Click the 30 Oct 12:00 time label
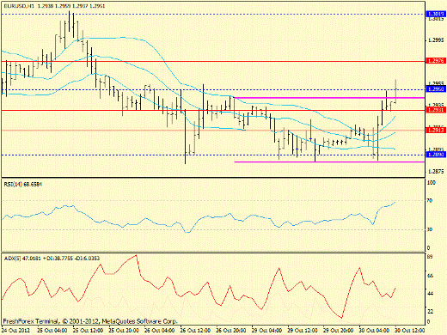 [x=410, y=331]
